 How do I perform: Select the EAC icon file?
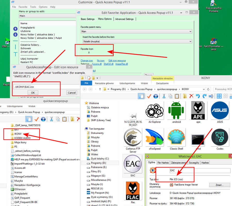click(133, 166)
